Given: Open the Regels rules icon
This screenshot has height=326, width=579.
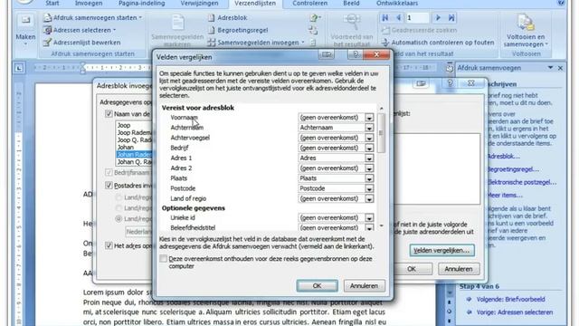Looking at the screenshot, I should [314, 17].
